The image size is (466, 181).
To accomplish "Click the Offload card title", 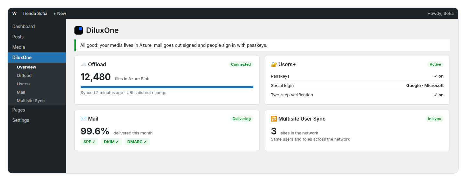I will pos(97,64).
